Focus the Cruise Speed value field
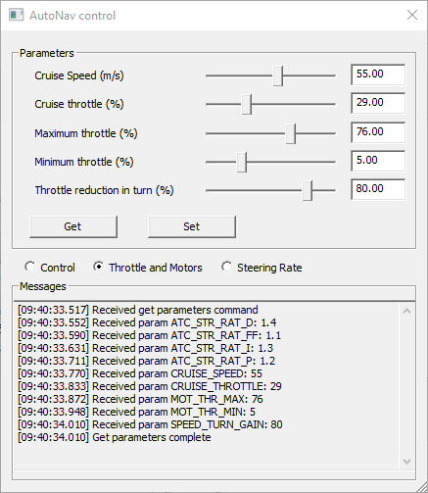The height and width of the screenshot is (493, 428). 378,74
